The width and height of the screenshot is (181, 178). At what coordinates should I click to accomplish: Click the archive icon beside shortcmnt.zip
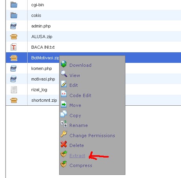pyautogui.click(x=14, y=100)
